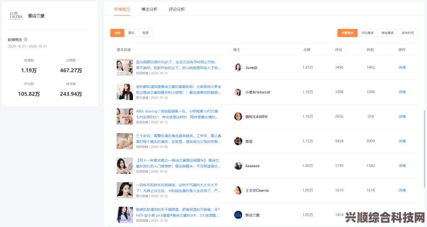The height and width of the screenshot is (227, 427).
Task: Click the blogger name 小黑Aristocrat
Action: pos(258,92)
